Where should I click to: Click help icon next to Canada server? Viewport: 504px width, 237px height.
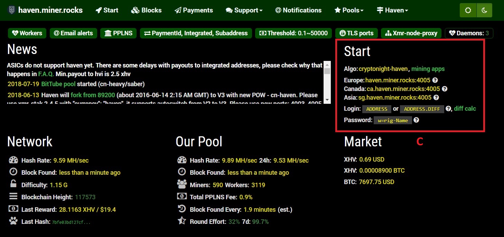[445, 89]
